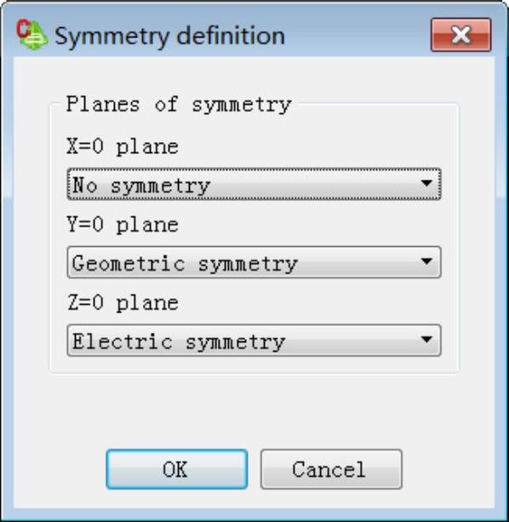Image resolution: width=509 pixels, height=522 pixels.
Task: Confirm the settings with the OK button
Action: pos(177,469)
